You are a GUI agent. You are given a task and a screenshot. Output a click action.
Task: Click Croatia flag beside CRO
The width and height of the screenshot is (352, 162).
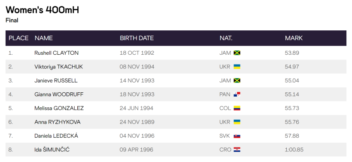pyautogui.click(x=237, y=150)
